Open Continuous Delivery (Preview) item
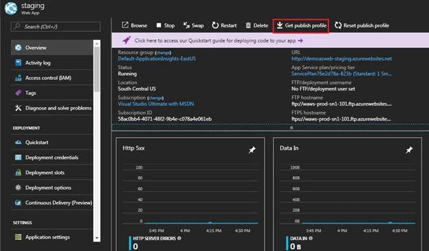 tap(52, 203)
